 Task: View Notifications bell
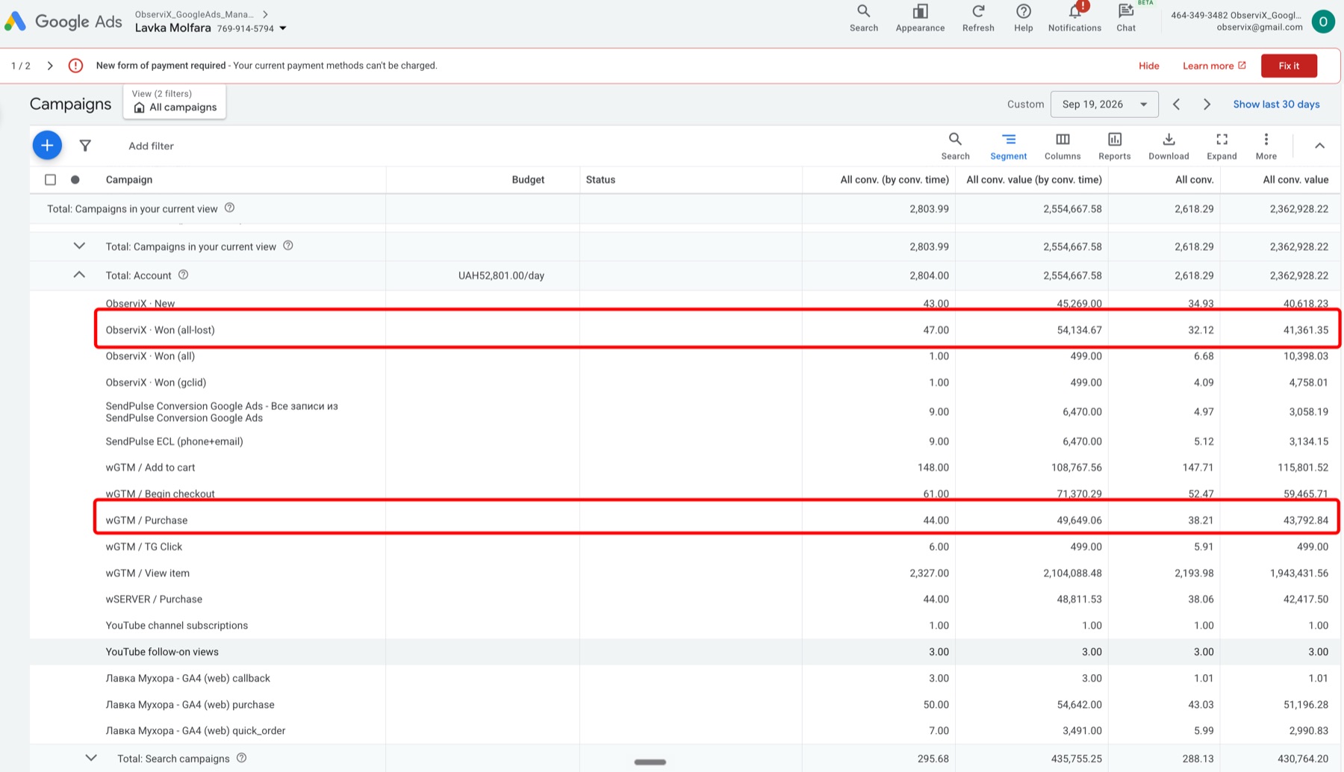click(1074, 18)
